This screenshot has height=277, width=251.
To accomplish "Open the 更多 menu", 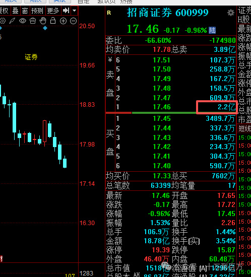I will click(x=53, y=11).
